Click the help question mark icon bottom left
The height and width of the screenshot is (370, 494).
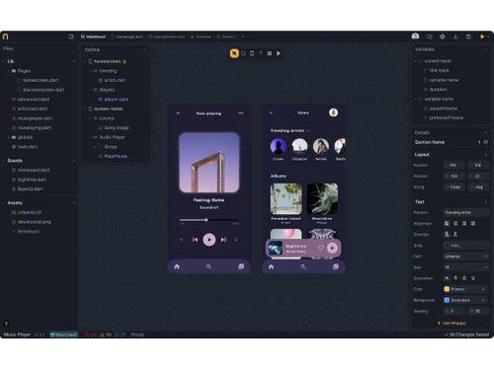click(6, 324)
